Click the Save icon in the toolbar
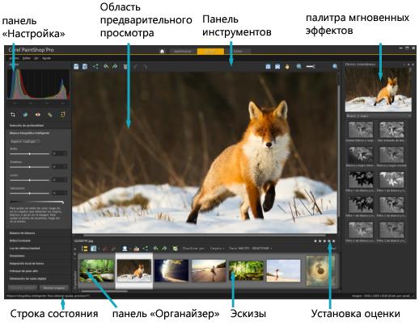Image resolution: width=419 pixels, height=330 pixels. point(76,66)
